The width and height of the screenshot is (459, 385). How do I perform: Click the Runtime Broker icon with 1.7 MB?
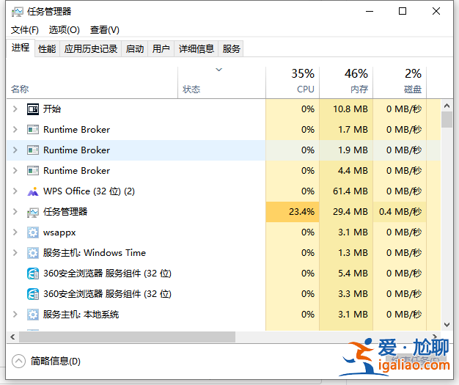[x=33, y=129]
